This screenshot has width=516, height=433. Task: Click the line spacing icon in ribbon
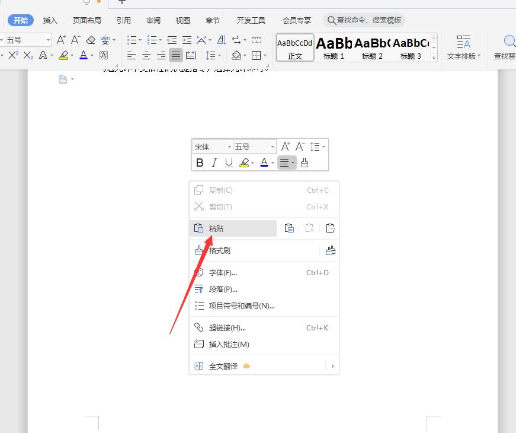coord(210,55)
